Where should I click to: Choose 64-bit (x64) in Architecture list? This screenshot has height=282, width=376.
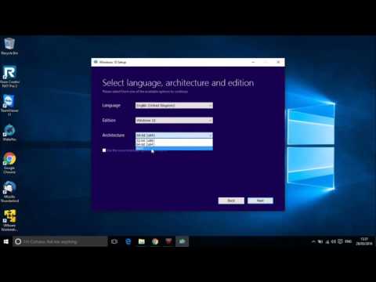(174, 144)
